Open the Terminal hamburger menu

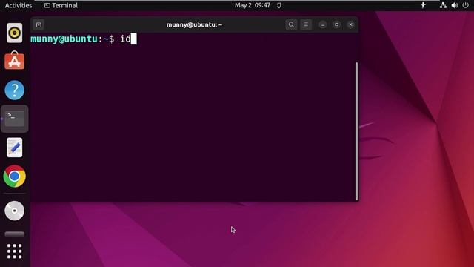[x=306, y=24]
